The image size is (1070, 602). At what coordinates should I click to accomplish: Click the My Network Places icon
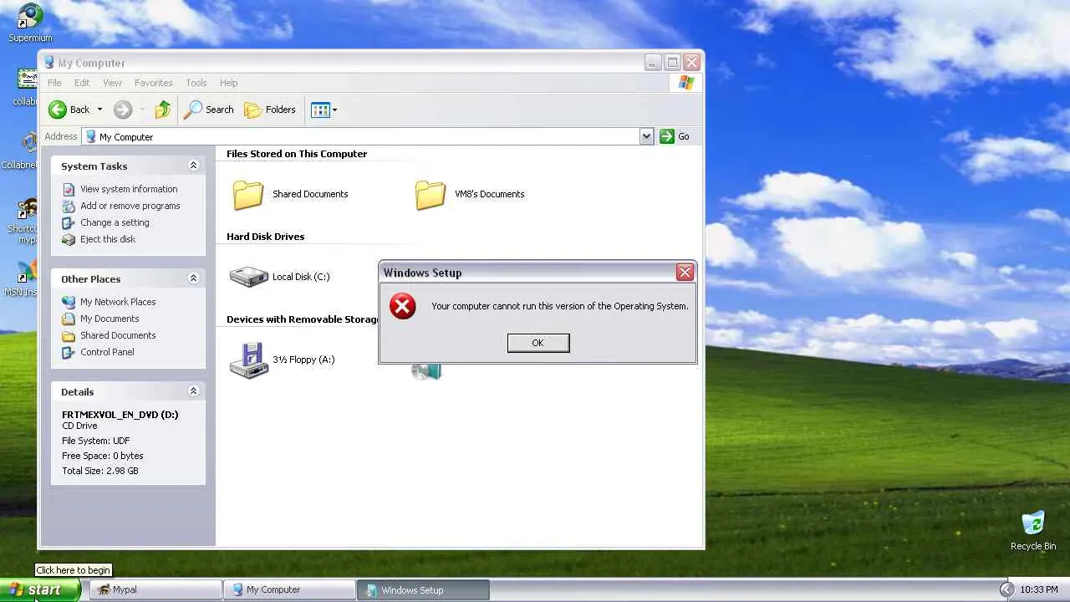pos(69,302)
